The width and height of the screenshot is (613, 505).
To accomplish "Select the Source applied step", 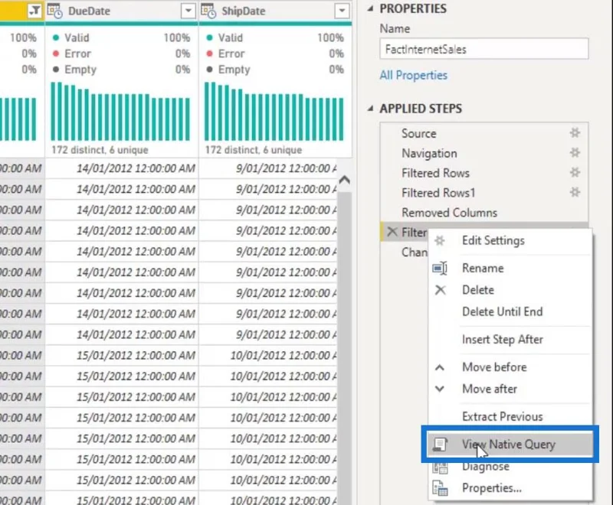I will (484, 133).
